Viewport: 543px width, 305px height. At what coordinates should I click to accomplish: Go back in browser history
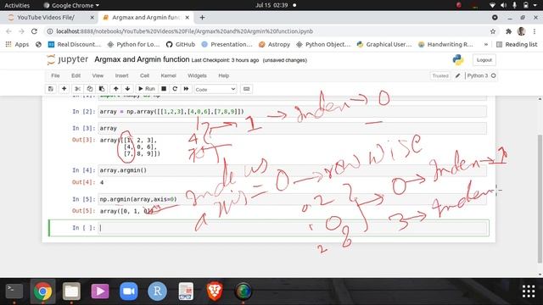point(8,31)
